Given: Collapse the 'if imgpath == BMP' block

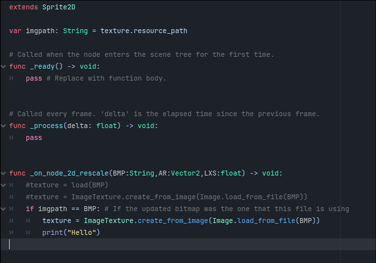Looking at the screenshot, I should [3, 209].
